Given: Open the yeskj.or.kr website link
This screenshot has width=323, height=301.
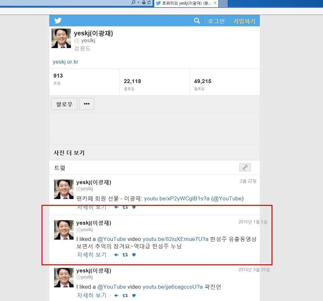Looking at the screenshot, I should (66, 62).
